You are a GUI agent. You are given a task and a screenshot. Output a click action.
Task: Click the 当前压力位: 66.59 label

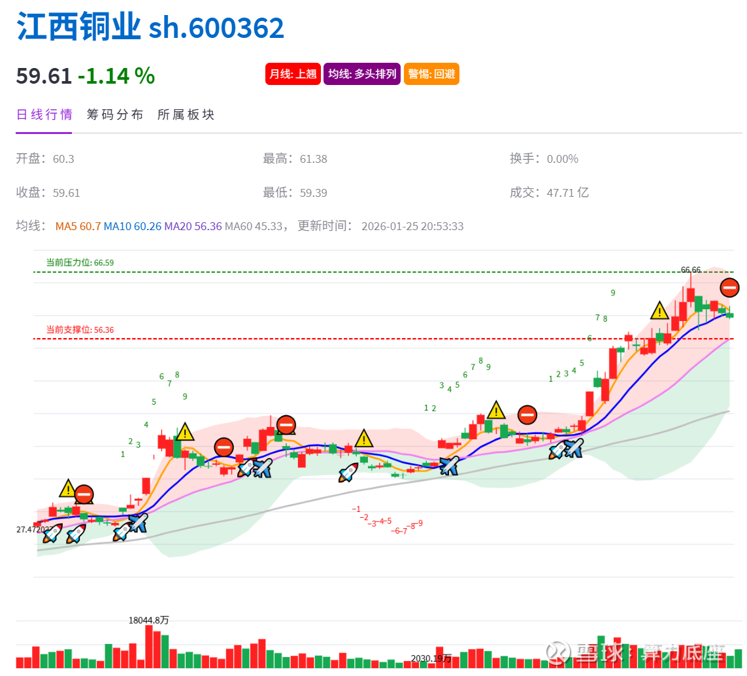(80, 263)
